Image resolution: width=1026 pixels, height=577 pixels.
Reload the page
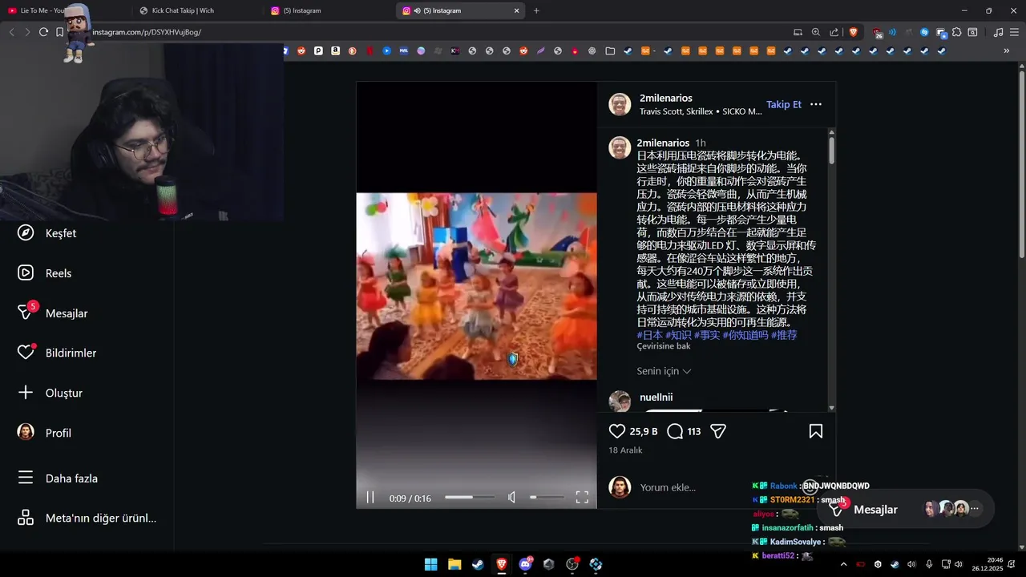(x=43, y=32)
